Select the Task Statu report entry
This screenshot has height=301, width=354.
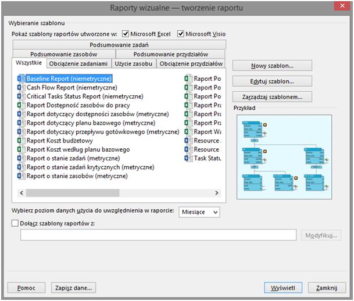[208, 158]
